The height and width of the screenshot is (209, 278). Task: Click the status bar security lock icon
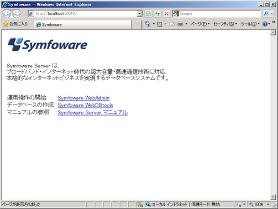(239, 205)
